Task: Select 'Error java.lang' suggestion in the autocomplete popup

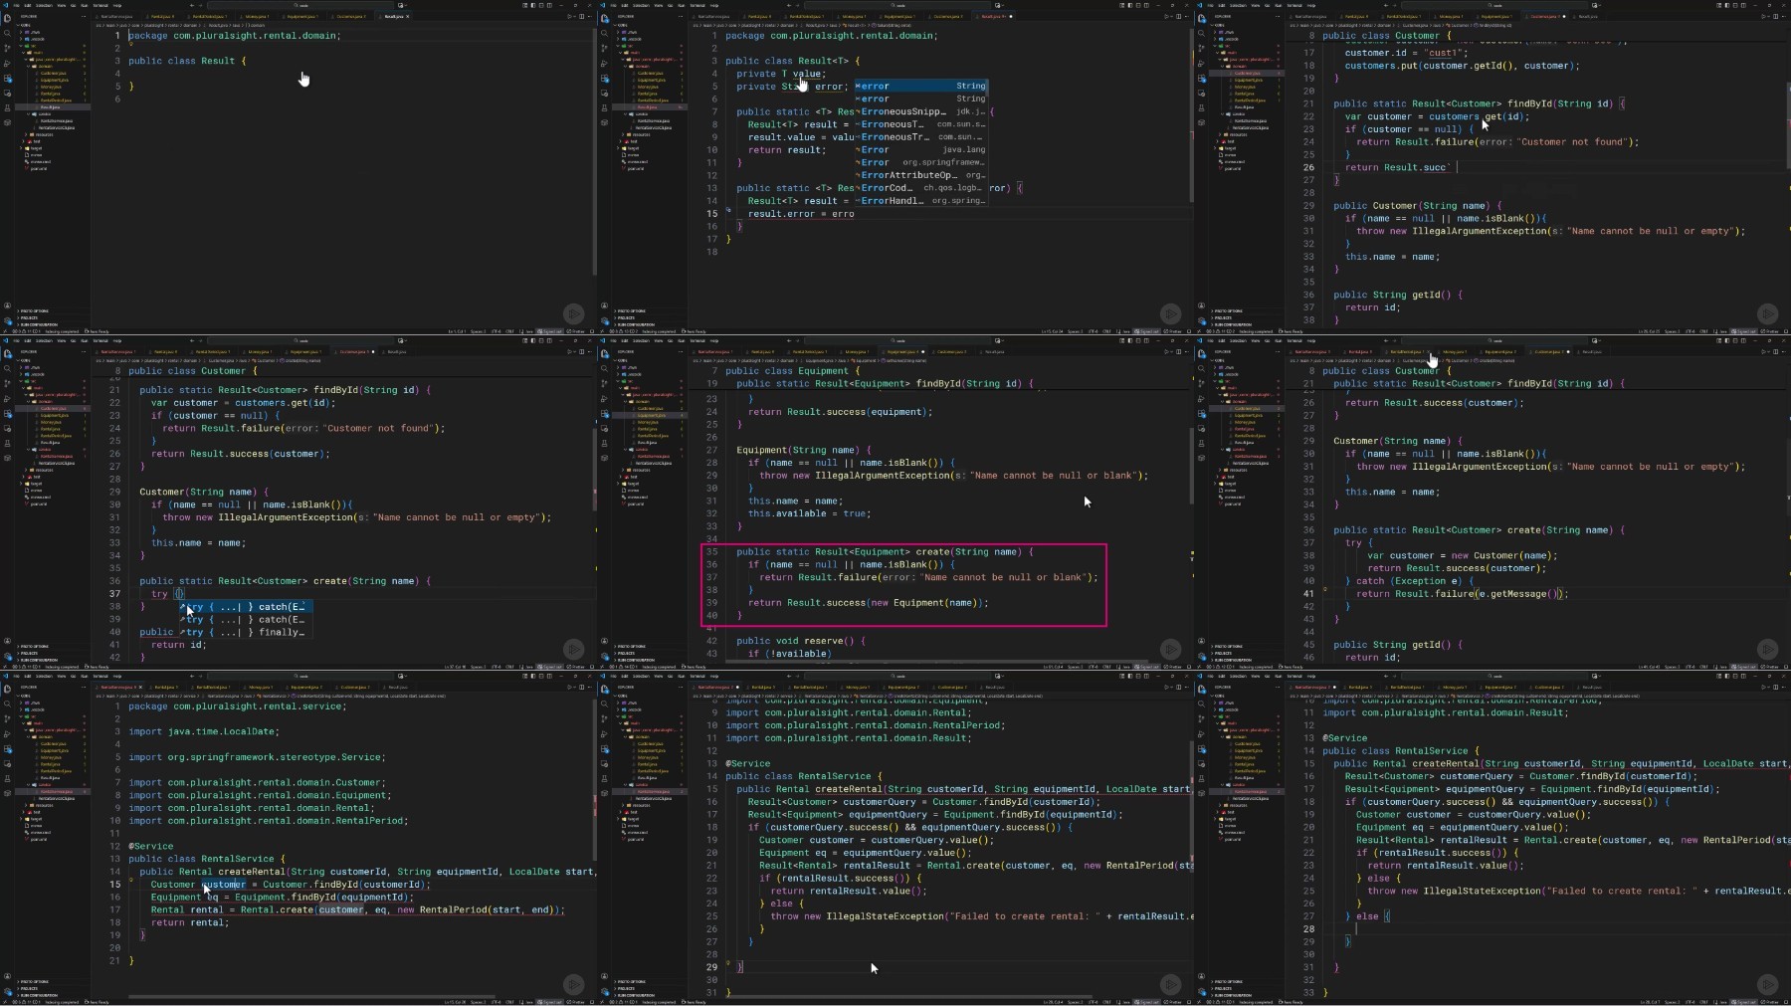Action: (x=921, y=149)
